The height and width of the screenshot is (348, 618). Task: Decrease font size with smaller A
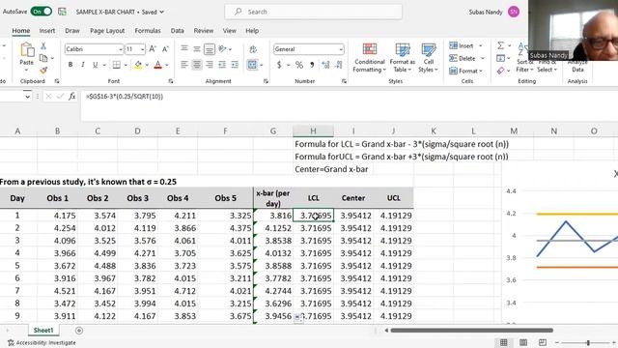tap(165, 49)
